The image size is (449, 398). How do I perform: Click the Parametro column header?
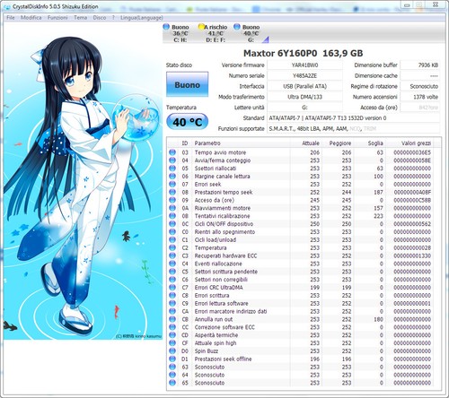pyautogui.click(x=241, y=143)
